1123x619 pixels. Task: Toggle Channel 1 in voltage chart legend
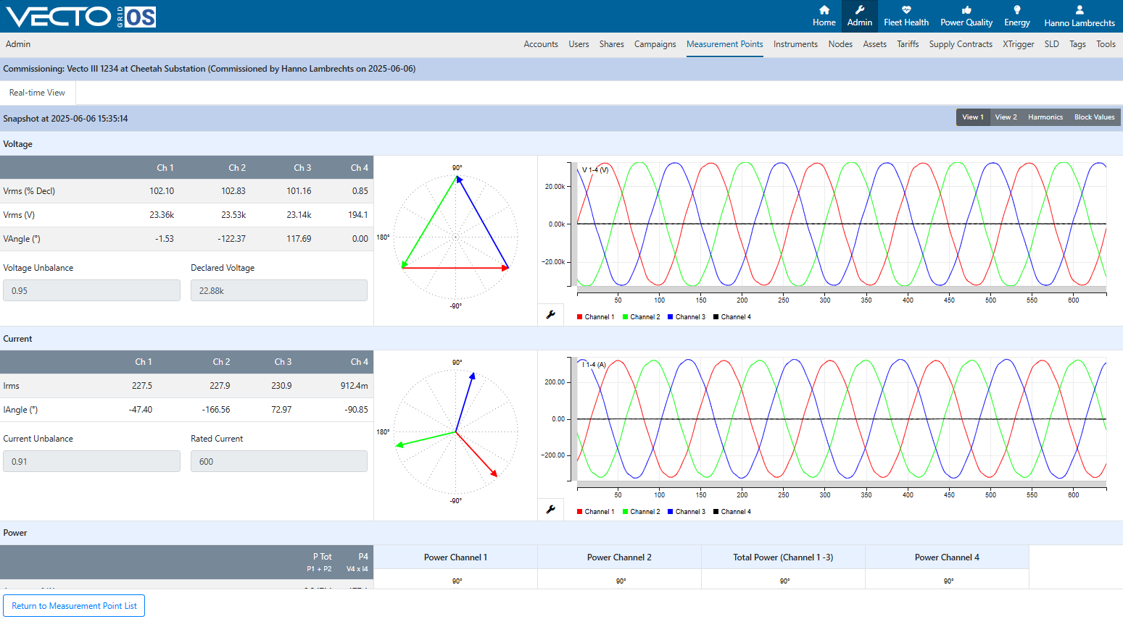[595, 317]
